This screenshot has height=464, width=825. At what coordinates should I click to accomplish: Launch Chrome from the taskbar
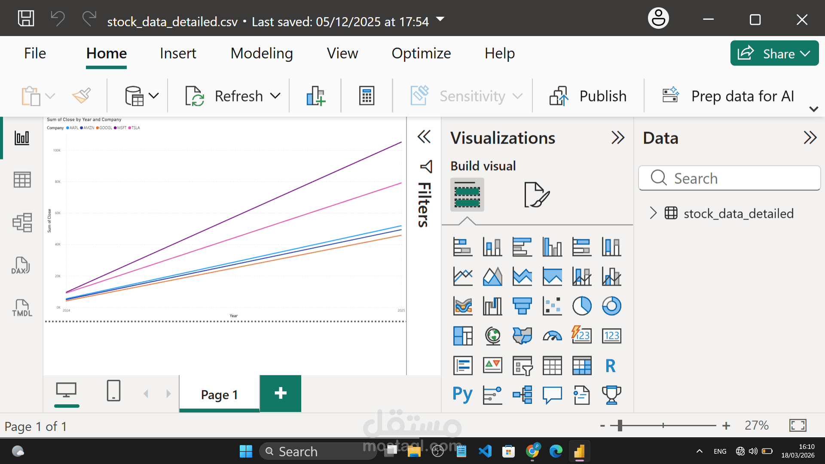point(533,451)
